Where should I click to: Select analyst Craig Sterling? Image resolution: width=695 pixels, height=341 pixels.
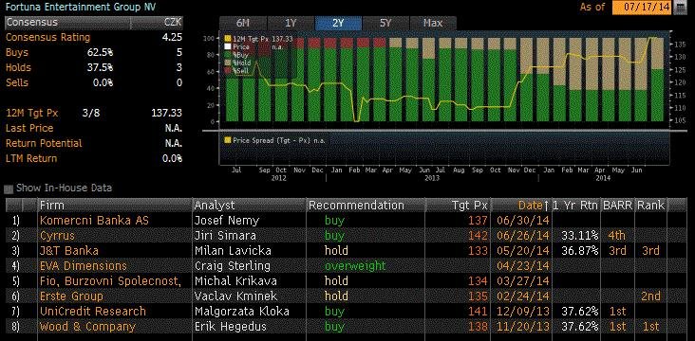[x=233, y=266]
